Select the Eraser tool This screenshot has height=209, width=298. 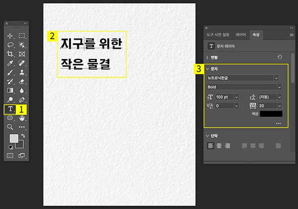click(x=22, y=81)
